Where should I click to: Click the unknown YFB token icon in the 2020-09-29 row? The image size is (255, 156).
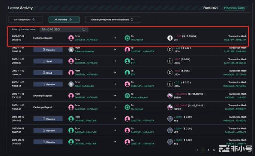tap(169, 119)
